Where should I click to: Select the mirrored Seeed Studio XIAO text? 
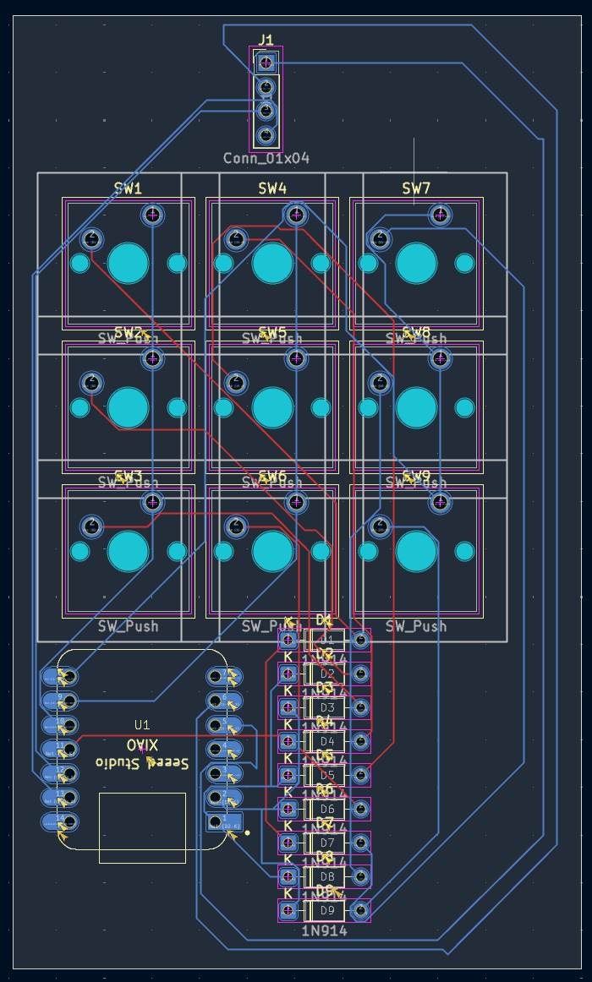[142, 754]
